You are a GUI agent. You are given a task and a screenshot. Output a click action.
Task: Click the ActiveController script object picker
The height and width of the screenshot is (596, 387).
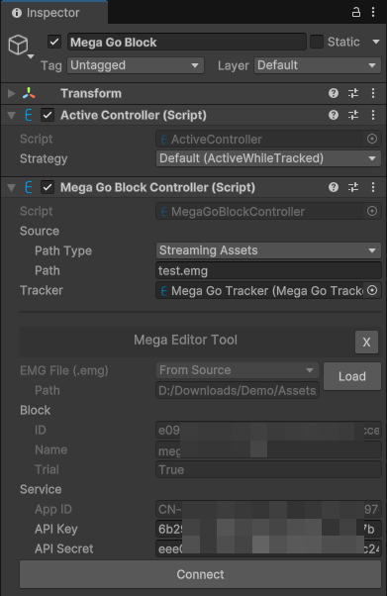click(372, 140)
